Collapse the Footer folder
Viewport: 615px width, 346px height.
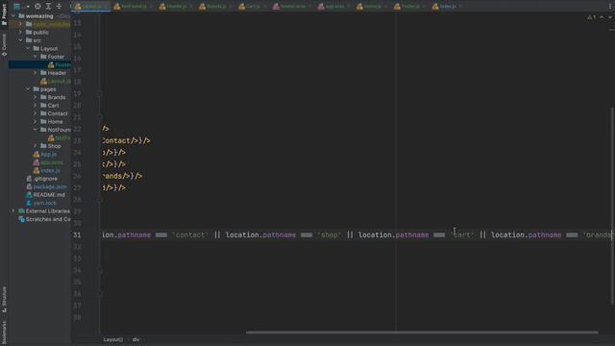(36, 57)
